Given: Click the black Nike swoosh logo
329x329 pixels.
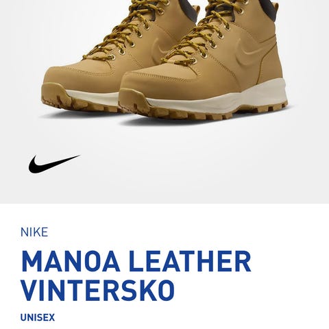Looking at the screenshot, I should click(54, 164).
